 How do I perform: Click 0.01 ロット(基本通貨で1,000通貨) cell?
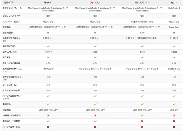coord(142,38)
